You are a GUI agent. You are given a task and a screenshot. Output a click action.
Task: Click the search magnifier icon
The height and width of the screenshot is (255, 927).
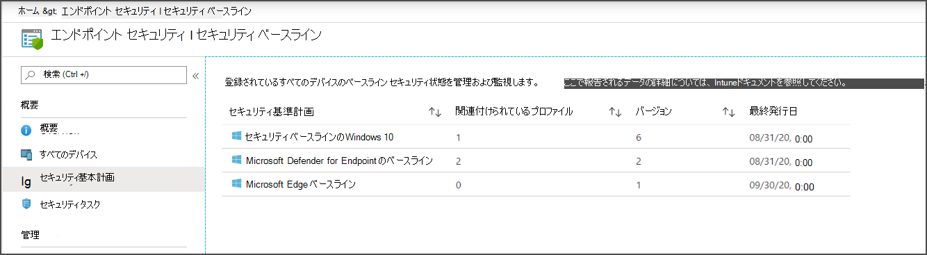tap(31, 74)
